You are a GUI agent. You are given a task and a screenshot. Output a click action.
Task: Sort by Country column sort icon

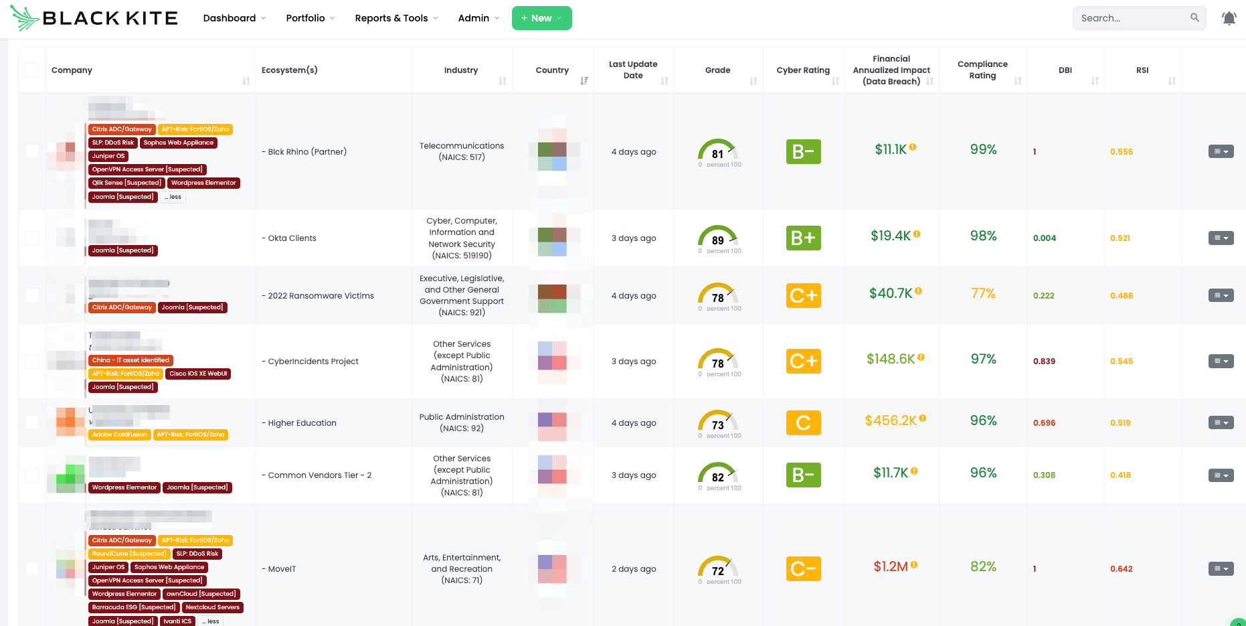click(584, 81)
